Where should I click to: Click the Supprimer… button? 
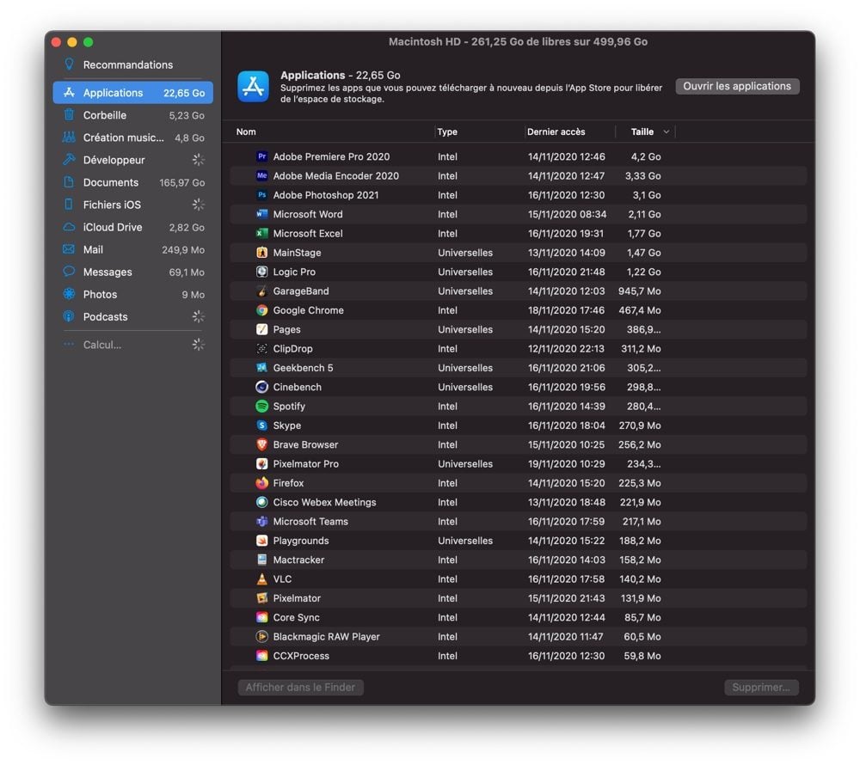pyautogui.click(x=761, y=687)
